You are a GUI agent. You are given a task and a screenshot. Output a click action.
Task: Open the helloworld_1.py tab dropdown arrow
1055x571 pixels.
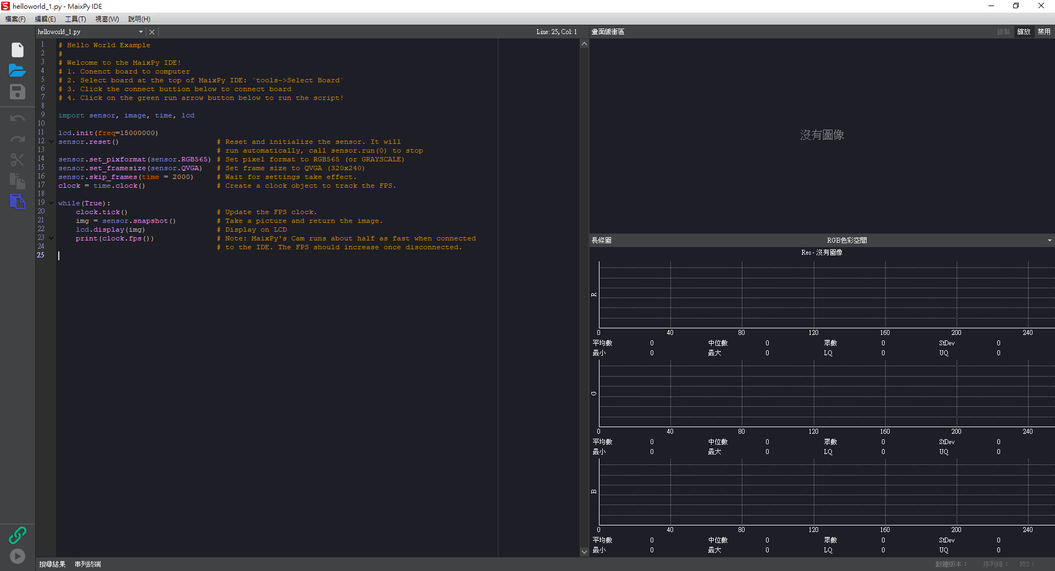(141, 32)
